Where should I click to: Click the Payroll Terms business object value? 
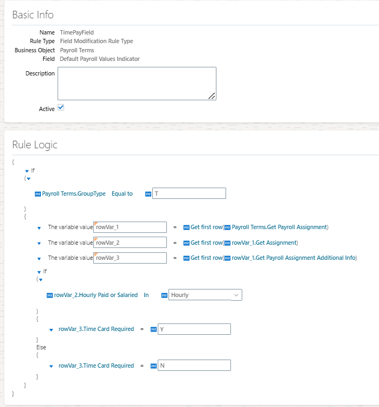point(77,50)
